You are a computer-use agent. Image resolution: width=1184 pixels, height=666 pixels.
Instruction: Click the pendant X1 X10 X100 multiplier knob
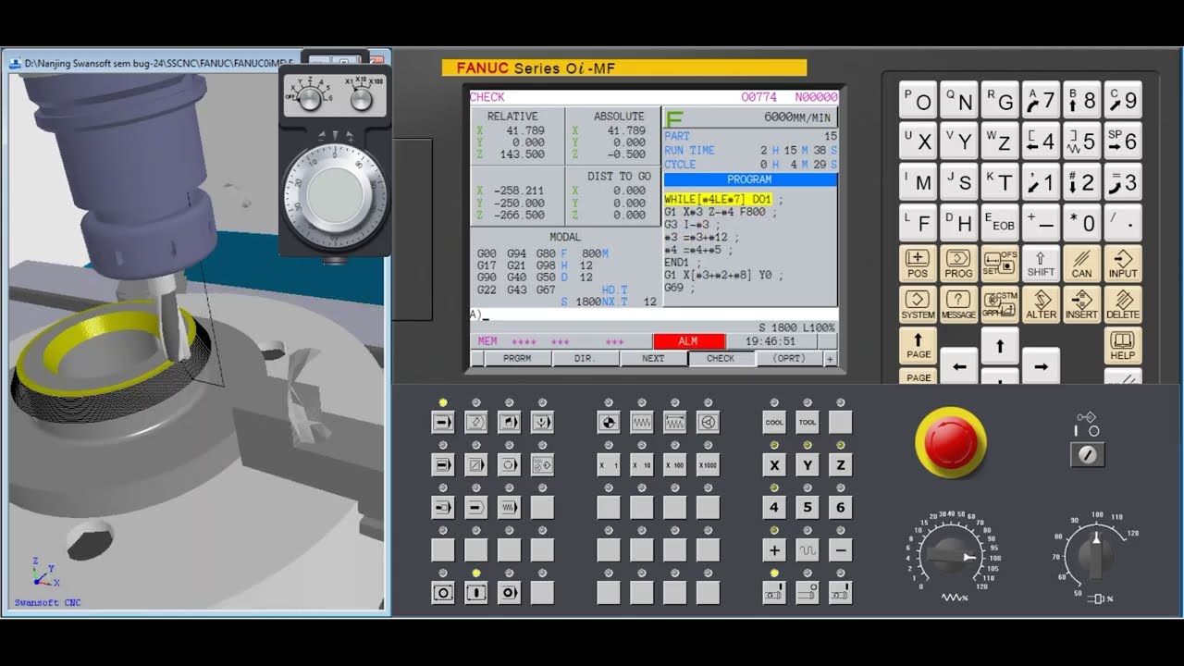click(363, 99)
